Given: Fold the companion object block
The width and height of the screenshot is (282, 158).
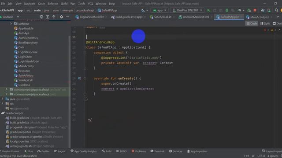Looking at the screenshot, I should (85, 53).
